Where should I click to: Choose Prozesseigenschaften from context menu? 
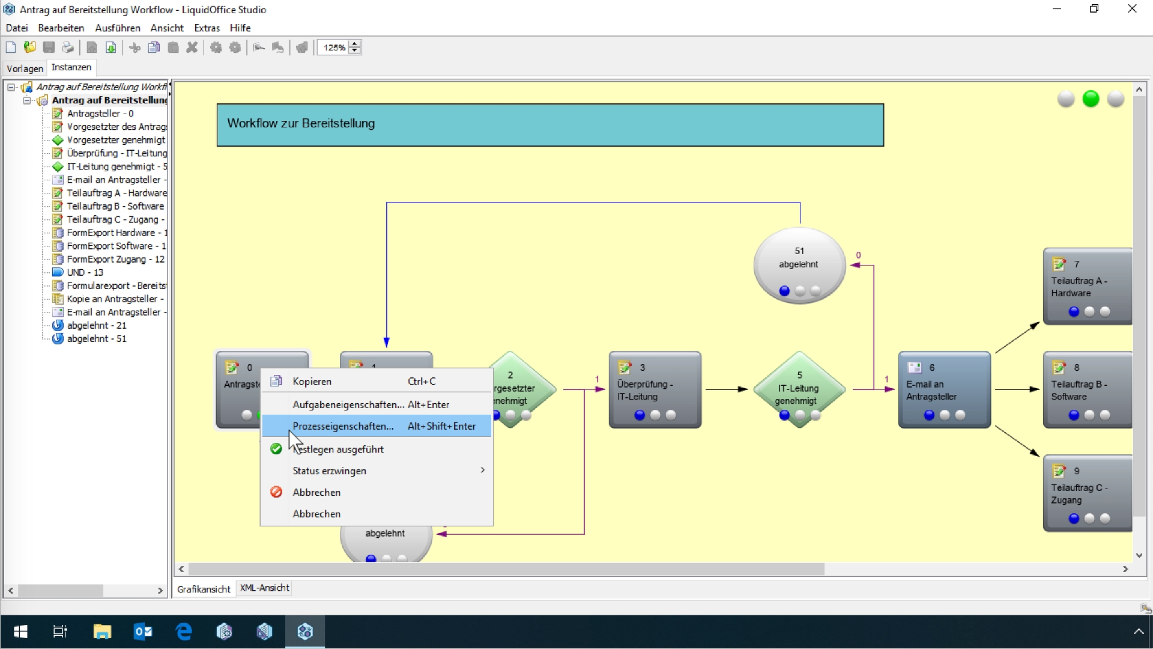343,426
